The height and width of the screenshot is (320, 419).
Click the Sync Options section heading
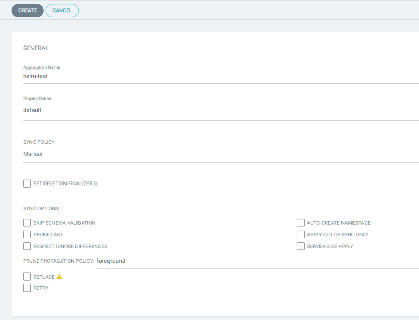pyautogui.click(x=41, y=209)
